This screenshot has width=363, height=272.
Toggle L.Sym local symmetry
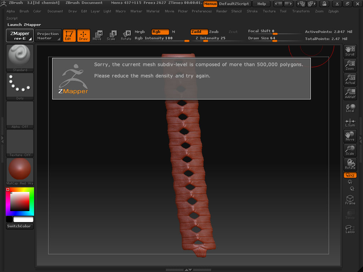350,123
